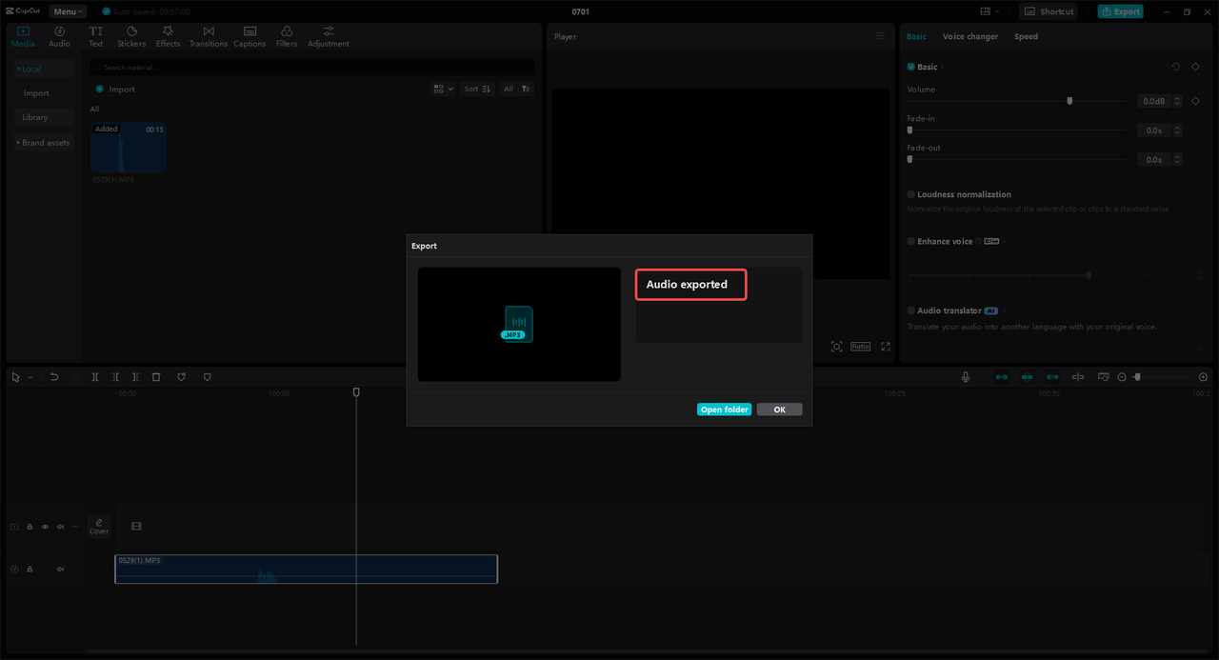Expand the three-dots menu on video track
This screenshot has height=660, width=1219.
pyautogui.click(x=75, y=527)
